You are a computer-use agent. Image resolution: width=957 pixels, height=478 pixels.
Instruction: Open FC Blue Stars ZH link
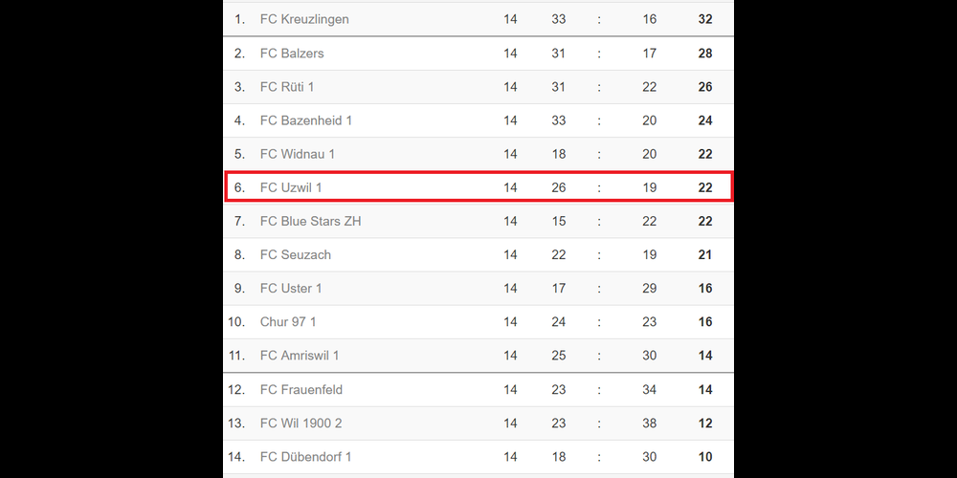[x=310, y=221]
